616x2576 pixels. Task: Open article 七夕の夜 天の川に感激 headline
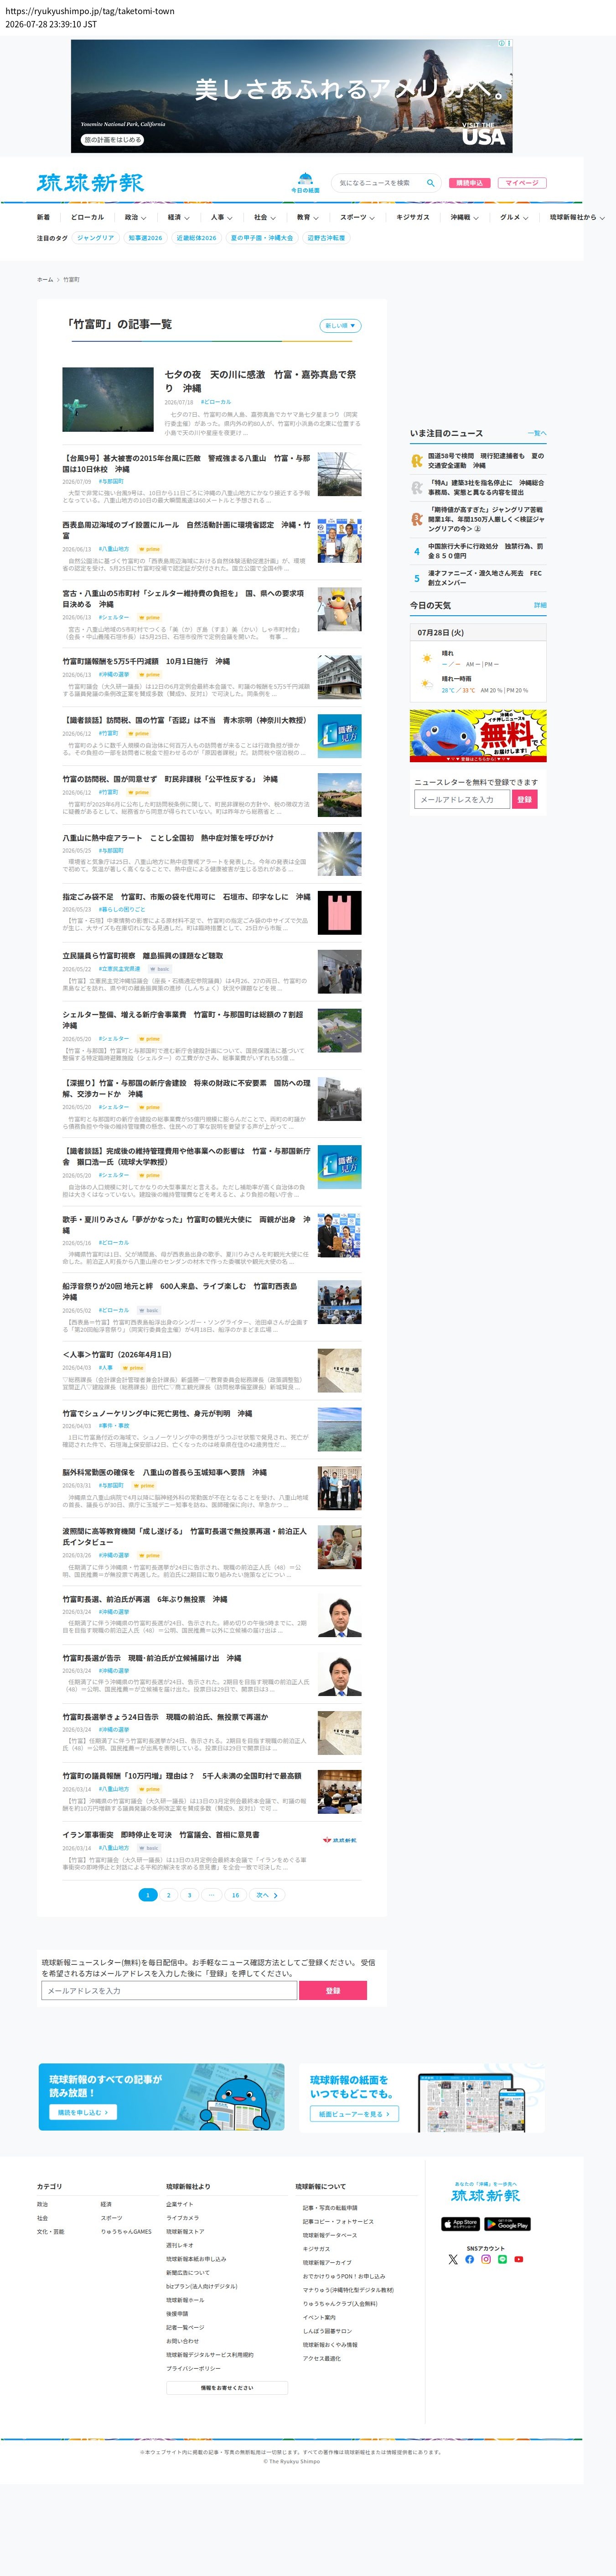260,381
